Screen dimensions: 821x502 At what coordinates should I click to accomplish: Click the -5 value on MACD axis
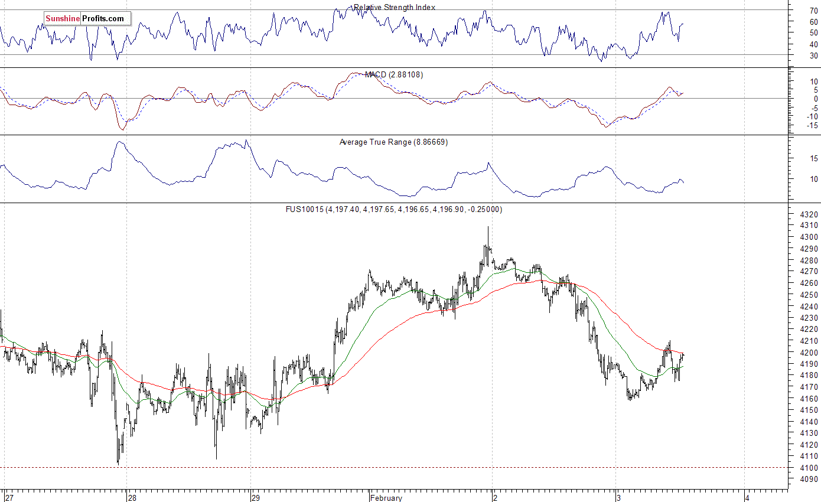pyautogui.click(x=814, y=107)
